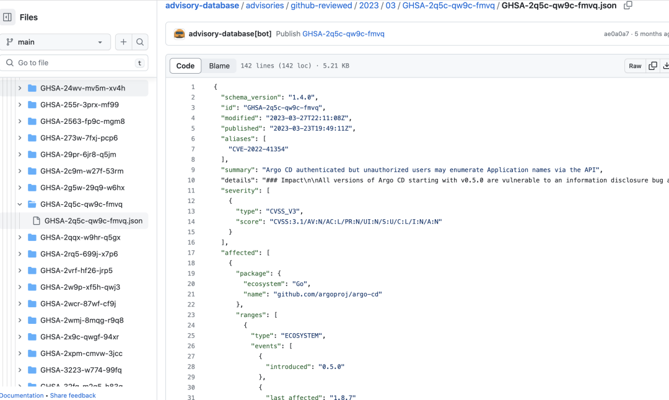This screenshot has height=400, width=669.
Task: Open commit link GHSA-2q5c-qw9c-fmvq in Publish message
Action: click(343, 33)
